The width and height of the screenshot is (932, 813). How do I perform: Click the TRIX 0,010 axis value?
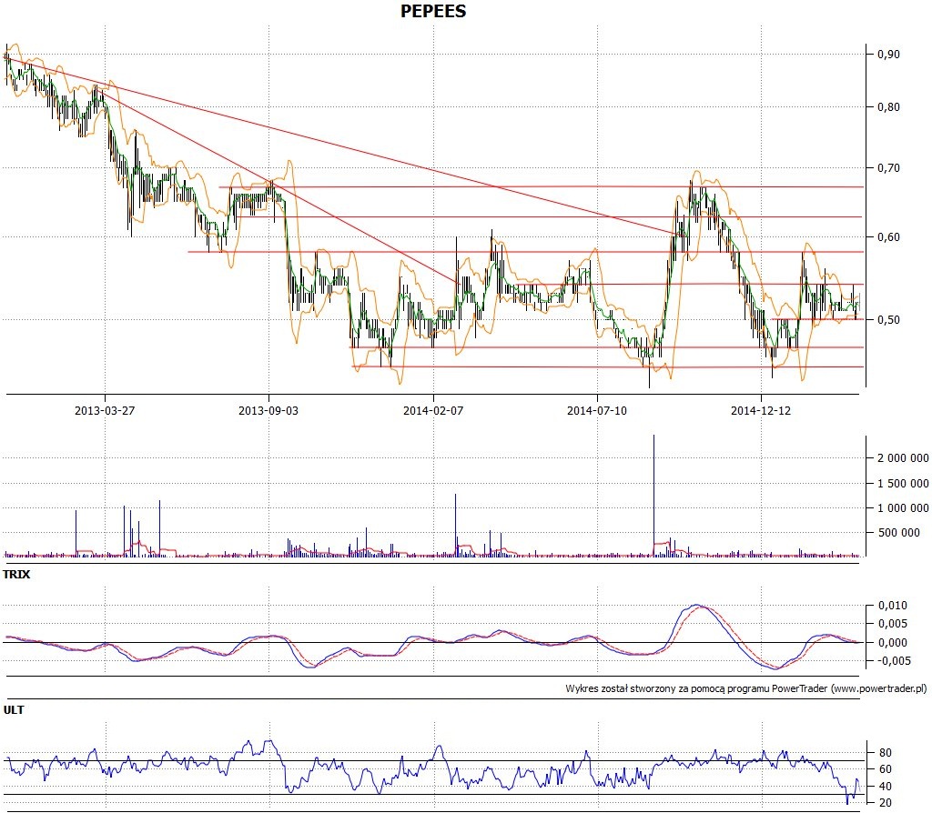click(892, 605)
